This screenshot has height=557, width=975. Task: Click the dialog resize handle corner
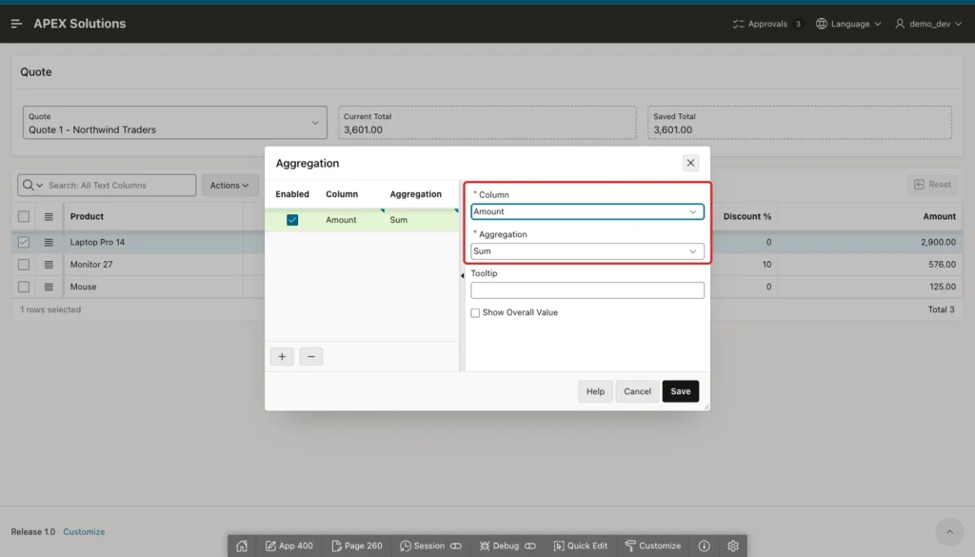click(706, 407)
